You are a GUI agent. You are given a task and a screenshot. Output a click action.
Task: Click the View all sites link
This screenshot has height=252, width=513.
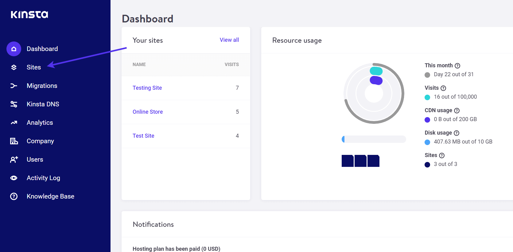229,40
